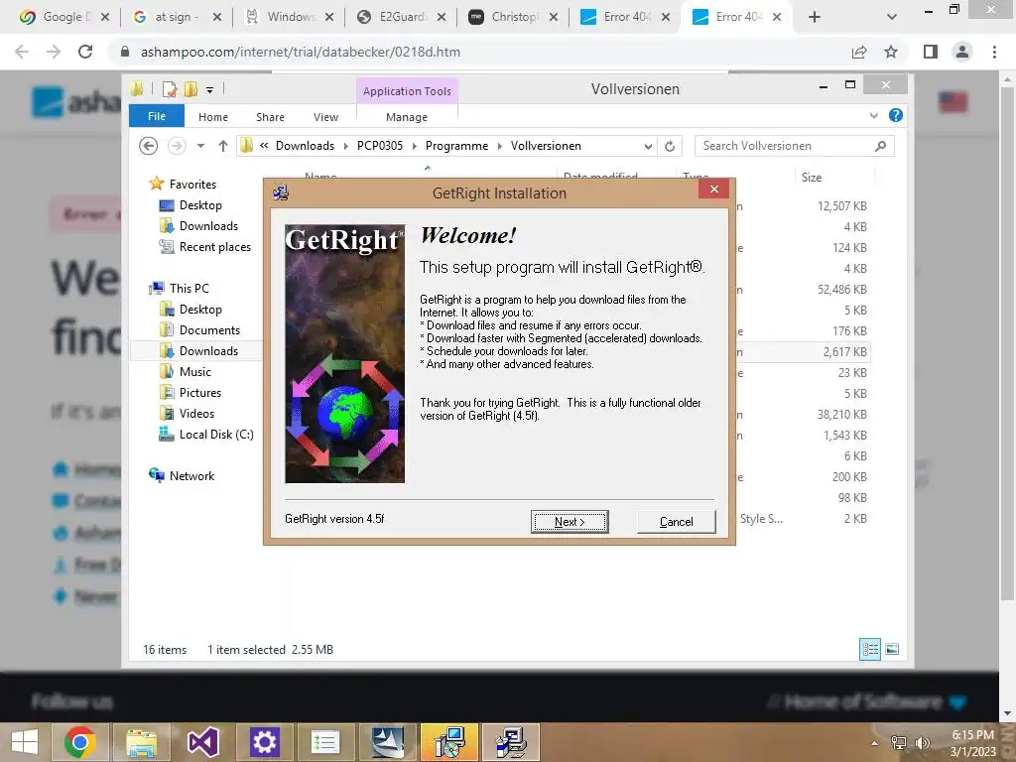Open the File menu in Explorer
This screenshot has width=1016, height=762.
pos(157,117)
